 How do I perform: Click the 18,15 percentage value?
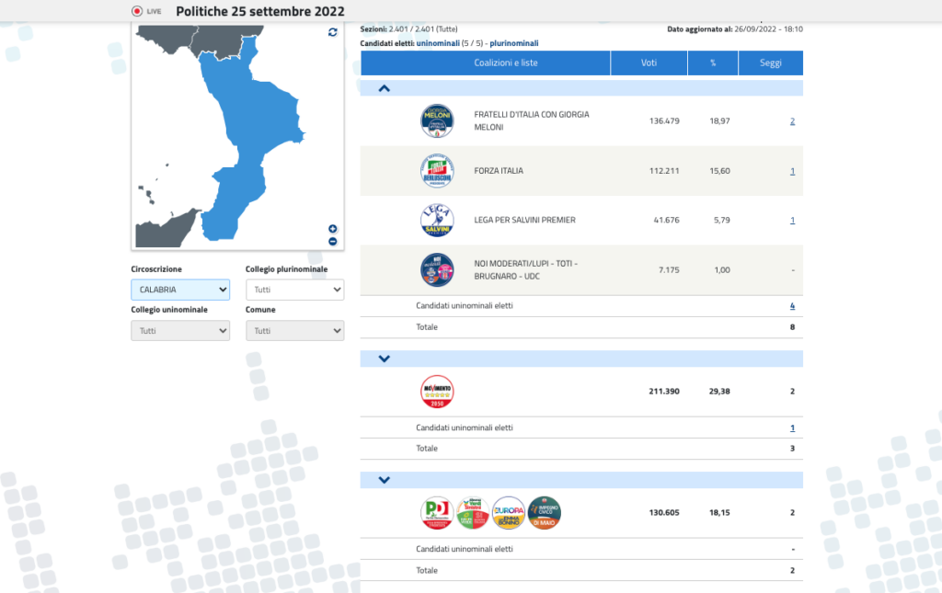click(719, 513)
